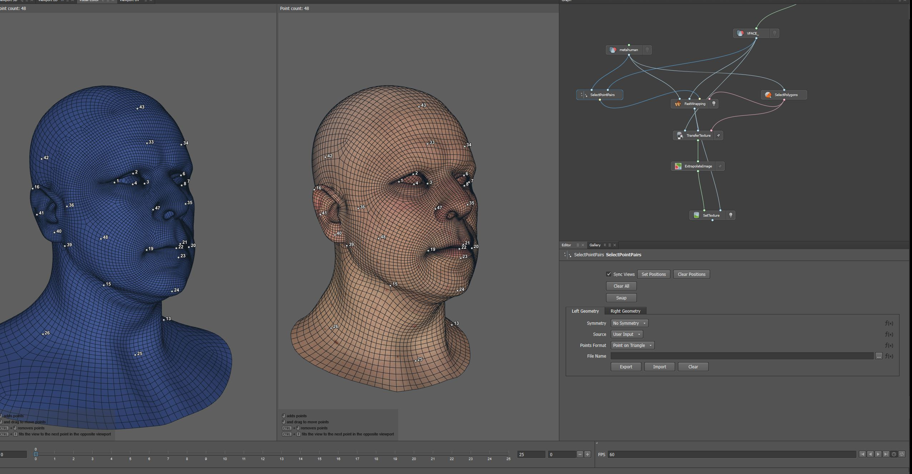Click the SetTexture node icon
Image resolution: width=912 pixels, height=474 pixels.
696,215
